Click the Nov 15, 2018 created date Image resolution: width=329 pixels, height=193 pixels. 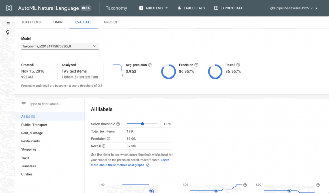[32, 71]
